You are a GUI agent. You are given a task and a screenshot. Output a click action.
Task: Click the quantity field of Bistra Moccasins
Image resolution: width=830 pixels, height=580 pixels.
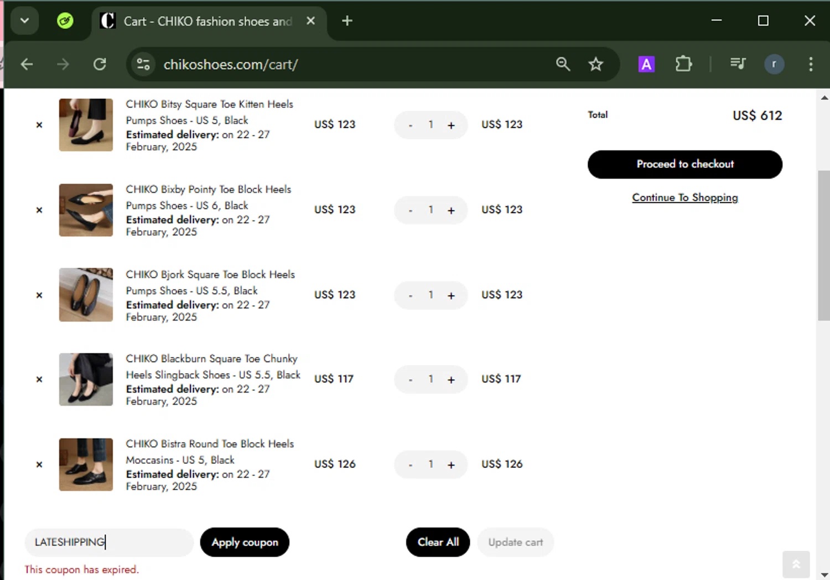point(430,464)
